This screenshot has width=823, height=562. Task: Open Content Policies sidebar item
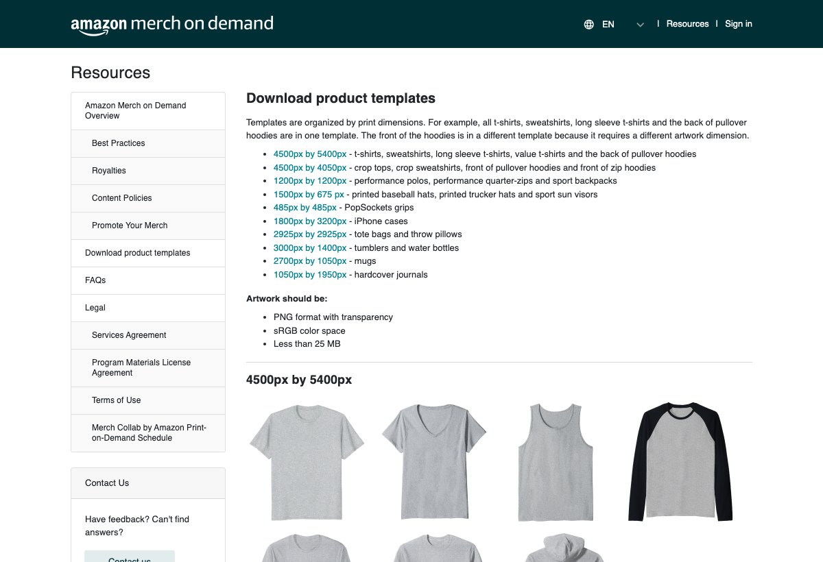[148, 198]
